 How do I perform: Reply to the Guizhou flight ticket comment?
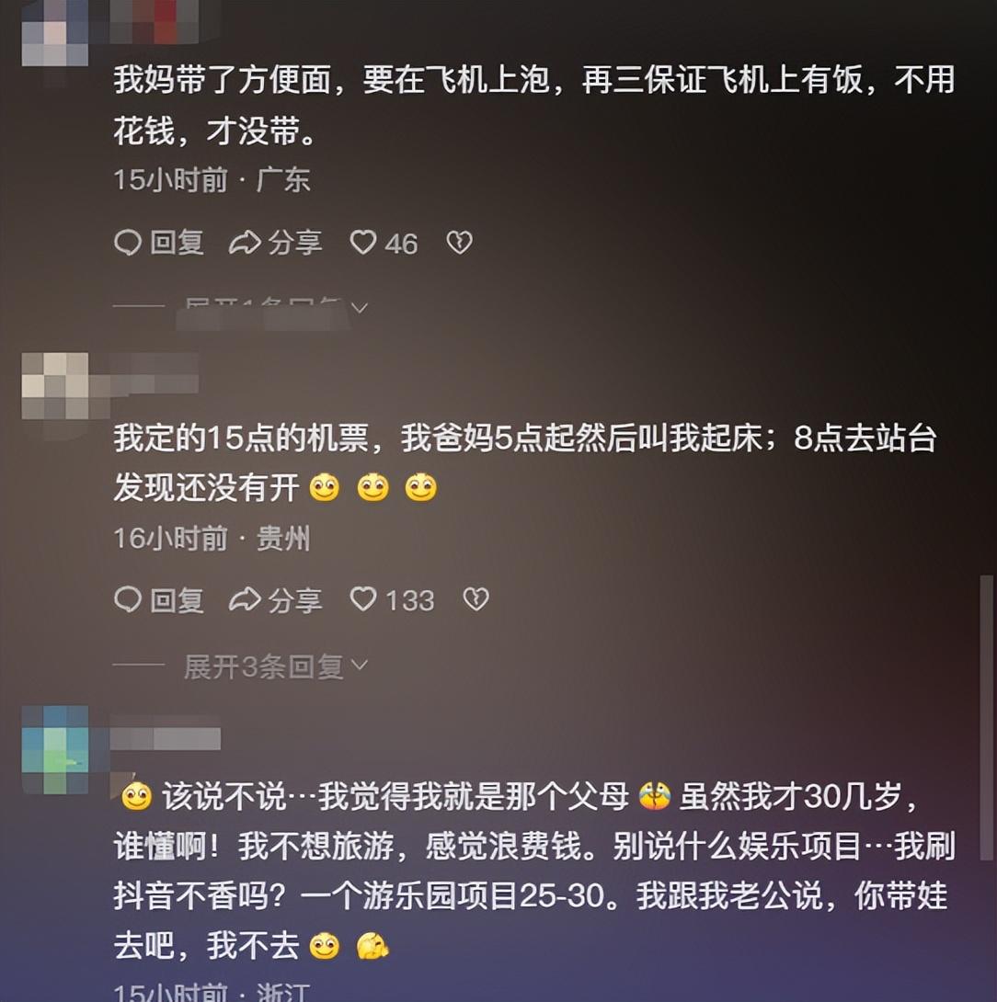(159, 600)
